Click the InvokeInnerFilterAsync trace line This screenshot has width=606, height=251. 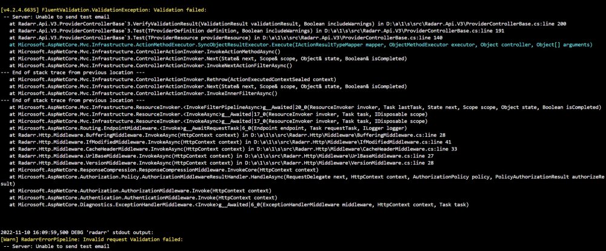(144, 93)
